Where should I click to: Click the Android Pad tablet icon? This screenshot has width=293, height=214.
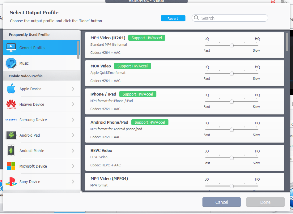[11, 135]
